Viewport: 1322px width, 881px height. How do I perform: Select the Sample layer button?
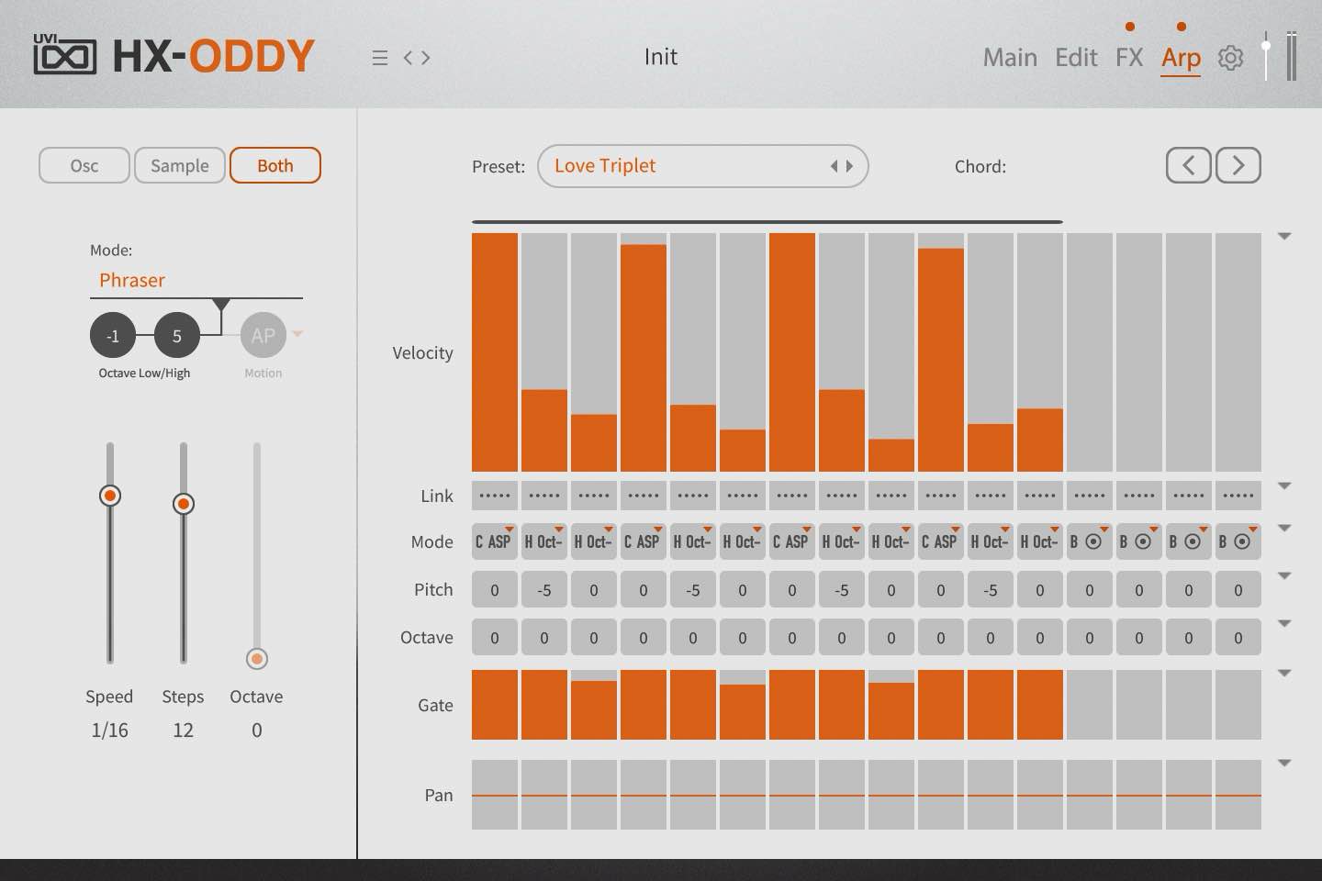click(180, 166)
